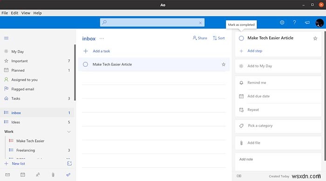Open the mail icon in bottom bar
Image resolution: width=326 pixels, height=181 pixels.
point(7,175)
